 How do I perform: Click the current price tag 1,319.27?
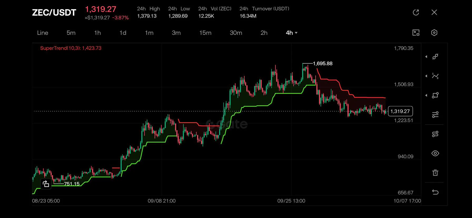pyautogui.click(x=400, y=111)
